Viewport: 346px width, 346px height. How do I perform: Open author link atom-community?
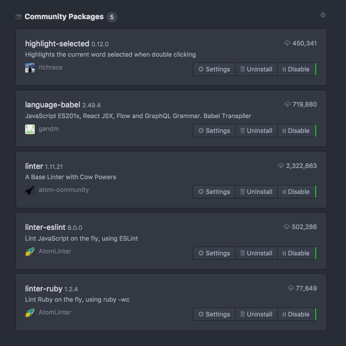coord(64,190)
